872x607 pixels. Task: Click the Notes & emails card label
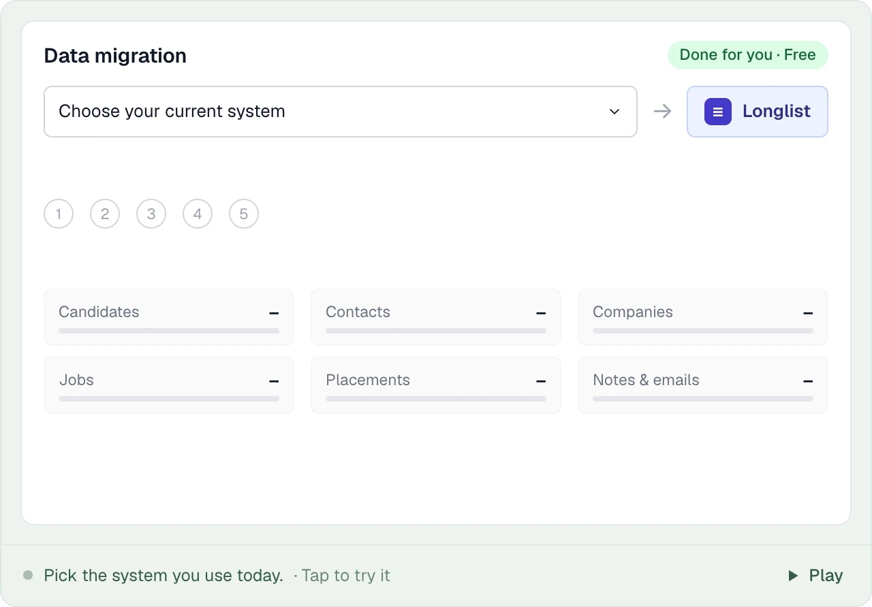click(646, 380)
